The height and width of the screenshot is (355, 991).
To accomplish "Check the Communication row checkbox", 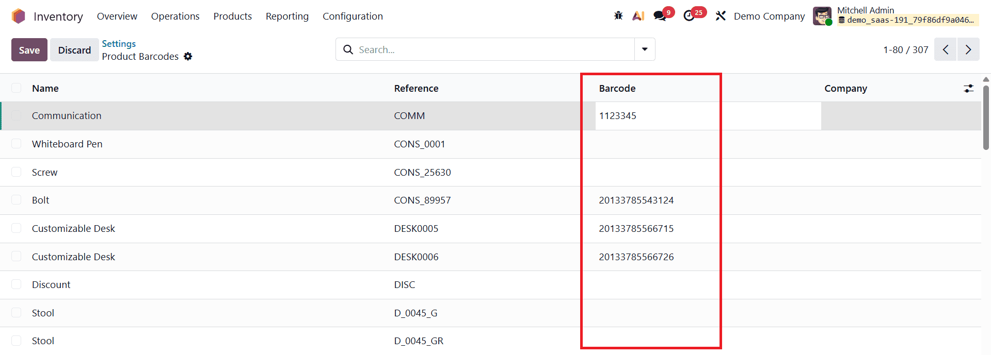I will pos(17,115).
